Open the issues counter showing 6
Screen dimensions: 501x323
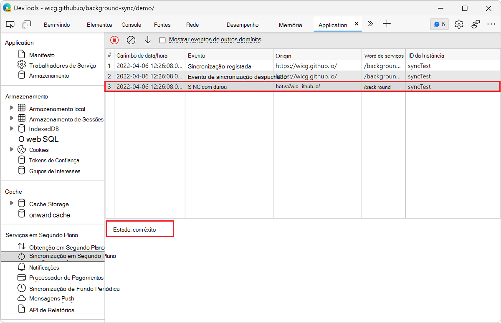[x=439, y=24]
